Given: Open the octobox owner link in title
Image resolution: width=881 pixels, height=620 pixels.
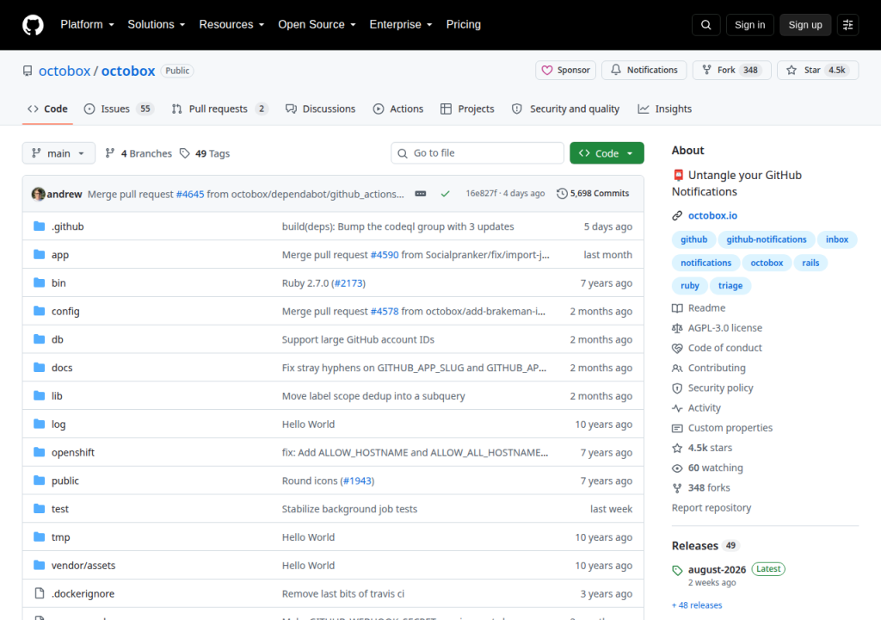Looking at the screenshot, I should (65, 71).
